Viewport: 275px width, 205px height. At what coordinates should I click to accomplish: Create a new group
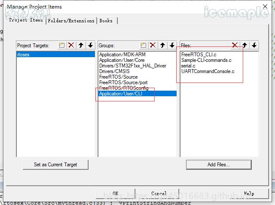tap(144, 46)
